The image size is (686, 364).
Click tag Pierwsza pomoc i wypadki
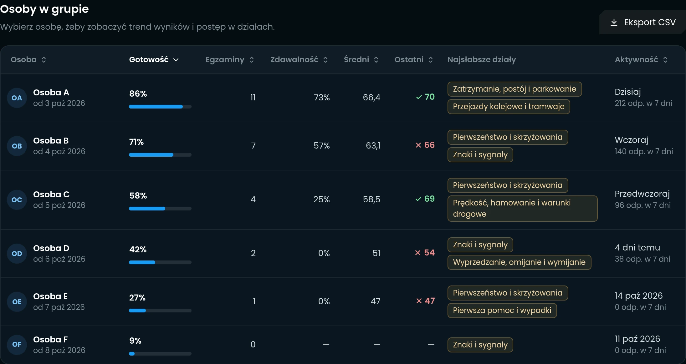tap(502, 311)
